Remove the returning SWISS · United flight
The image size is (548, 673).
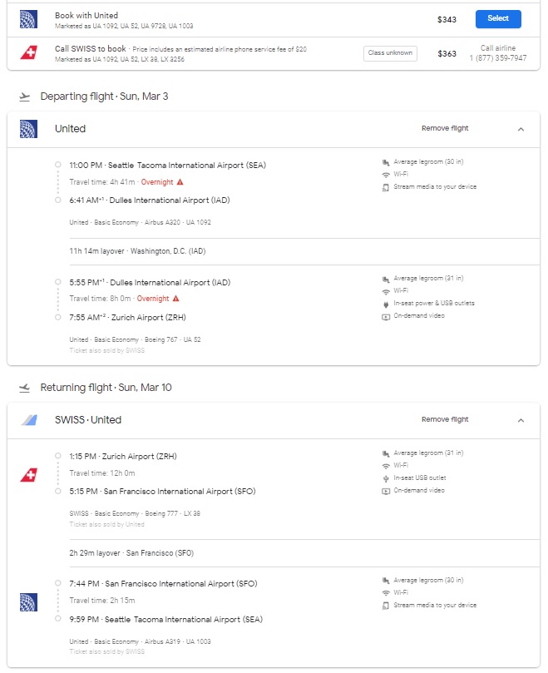pyautogui.click(x=445, y=420)
